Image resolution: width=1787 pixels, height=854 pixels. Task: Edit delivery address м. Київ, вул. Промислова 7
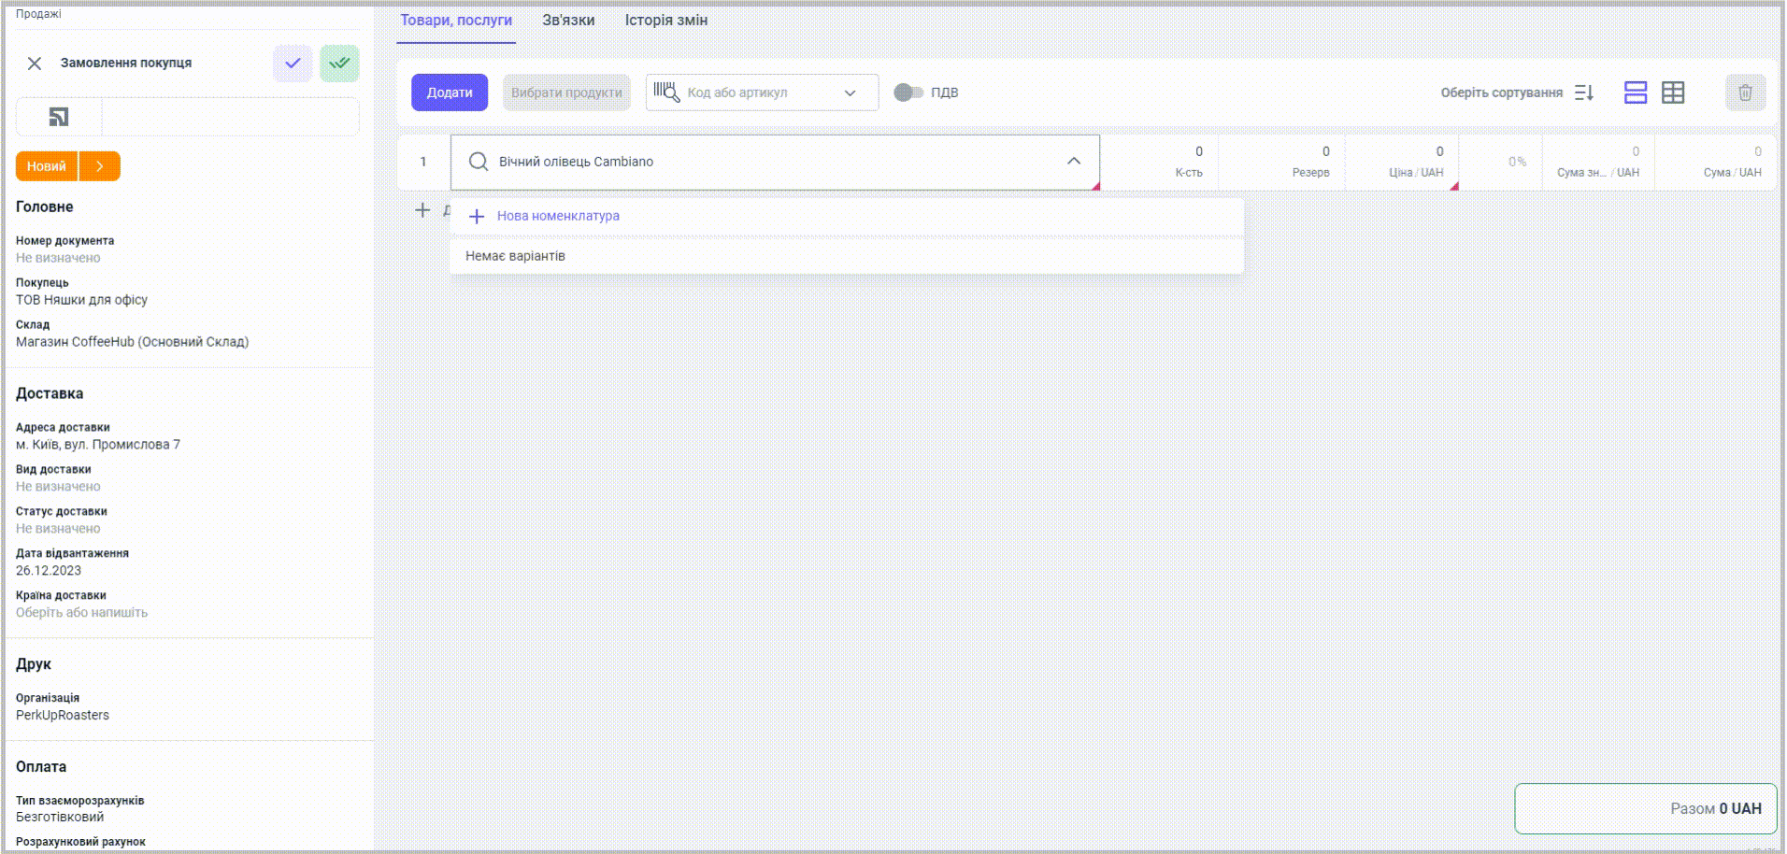coord(98,445)
